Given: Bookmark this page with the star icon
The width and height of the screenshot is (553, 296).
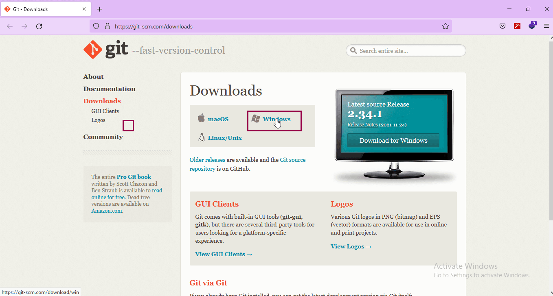Looking at the screenshot, I should (445, 26).
